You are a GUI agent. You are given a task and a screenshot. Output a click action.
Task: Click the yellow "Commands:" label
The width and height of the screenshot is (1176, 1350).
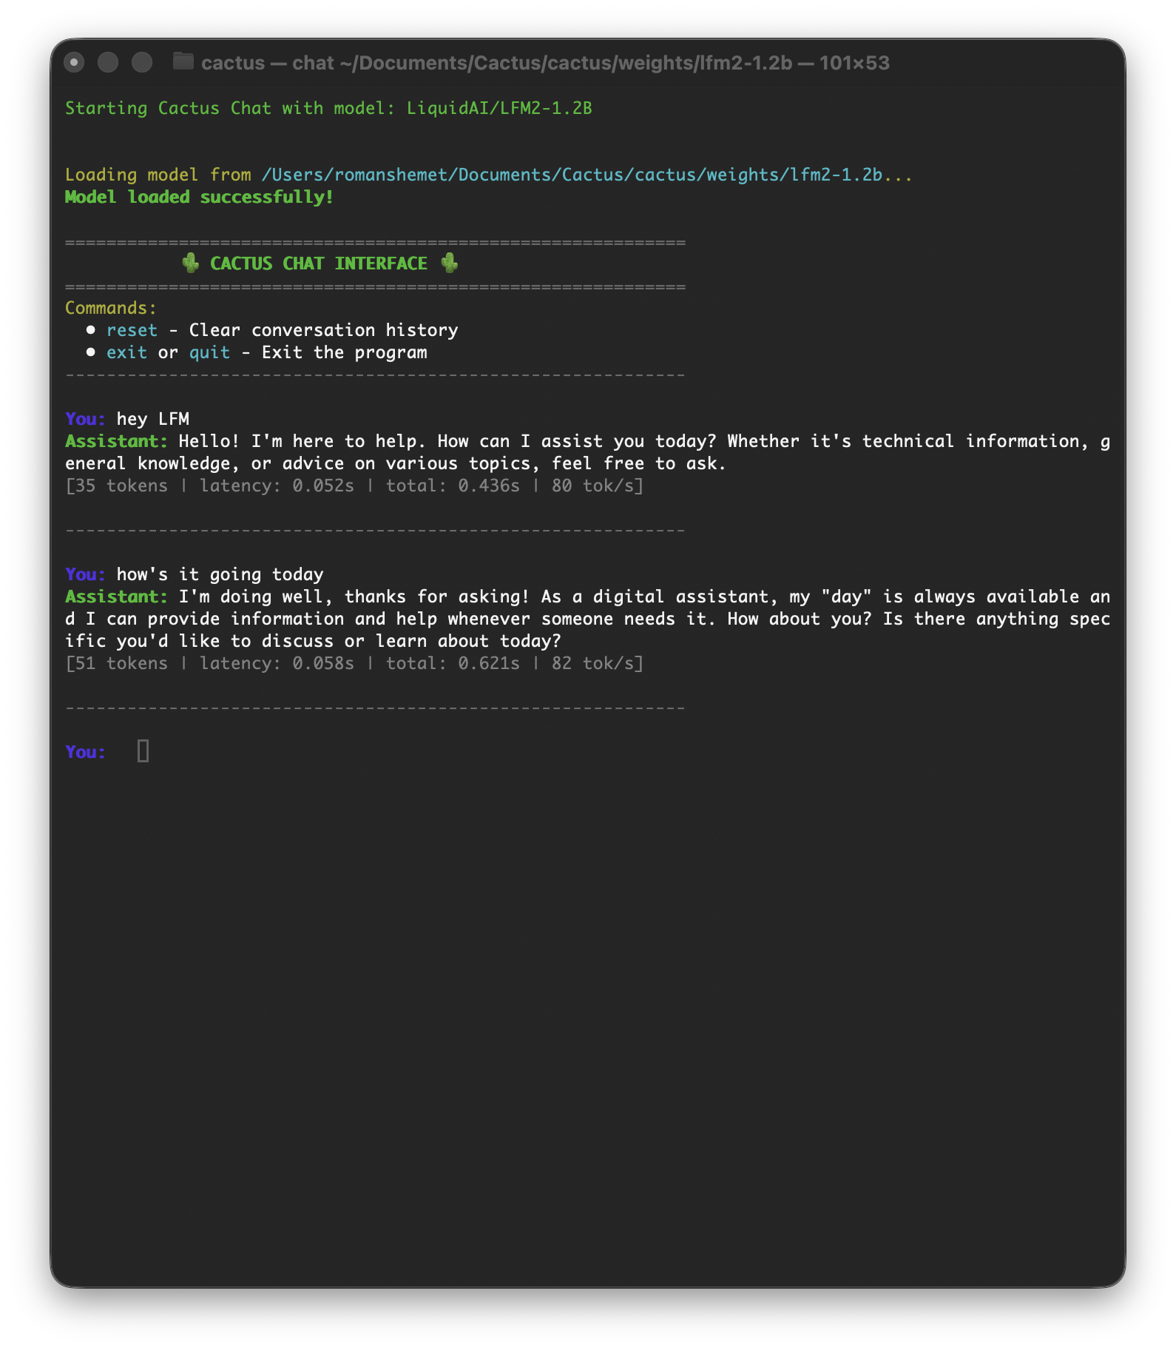(x=111, y=308)
